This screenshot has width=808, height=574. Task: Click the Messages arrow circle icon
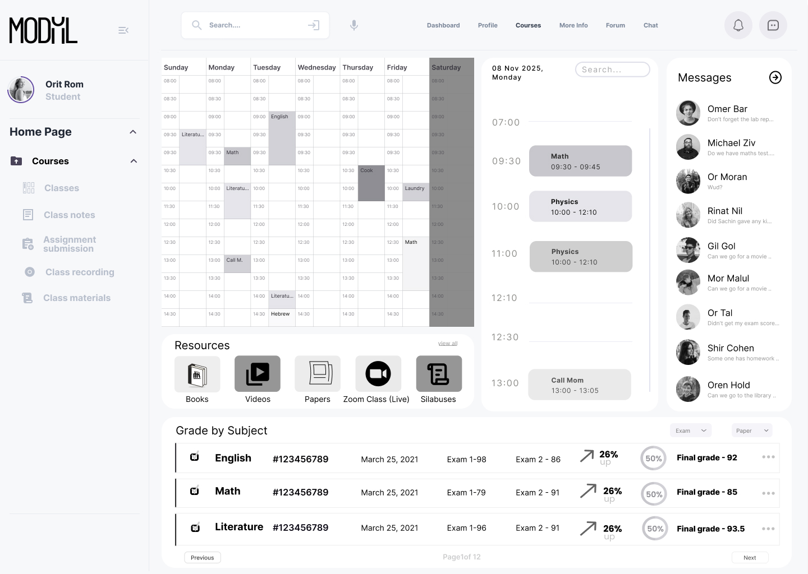click(775, 77)
